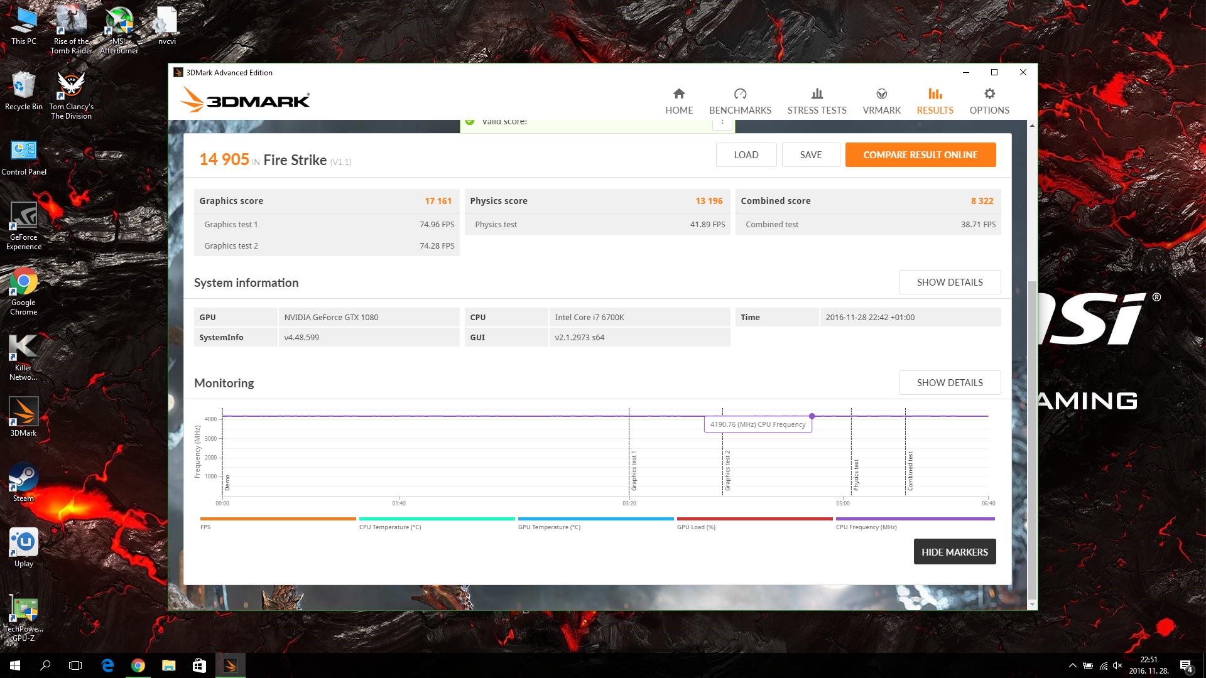Select MSI Afterburner desktop icon

tap(119, 30)
